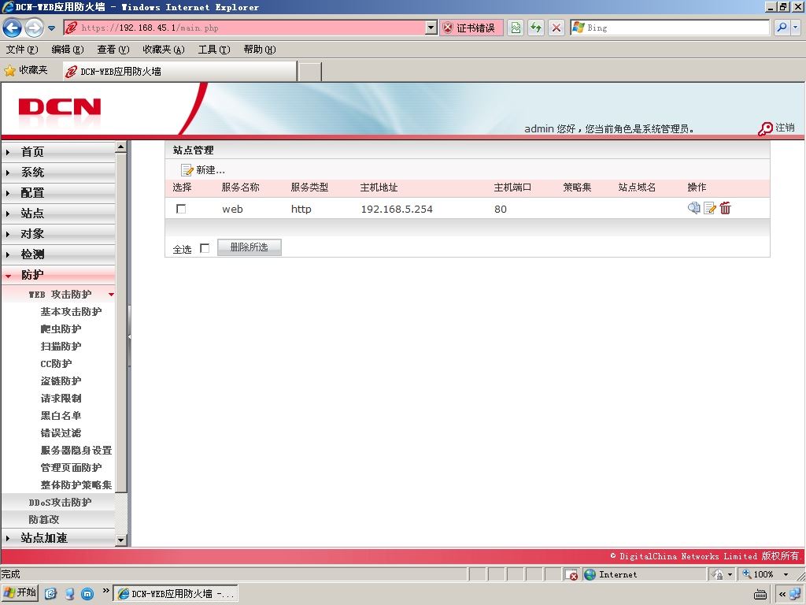Click the sidebar scroll down arrow
Screen dimensions: 806x605
(x=121, y=540)
